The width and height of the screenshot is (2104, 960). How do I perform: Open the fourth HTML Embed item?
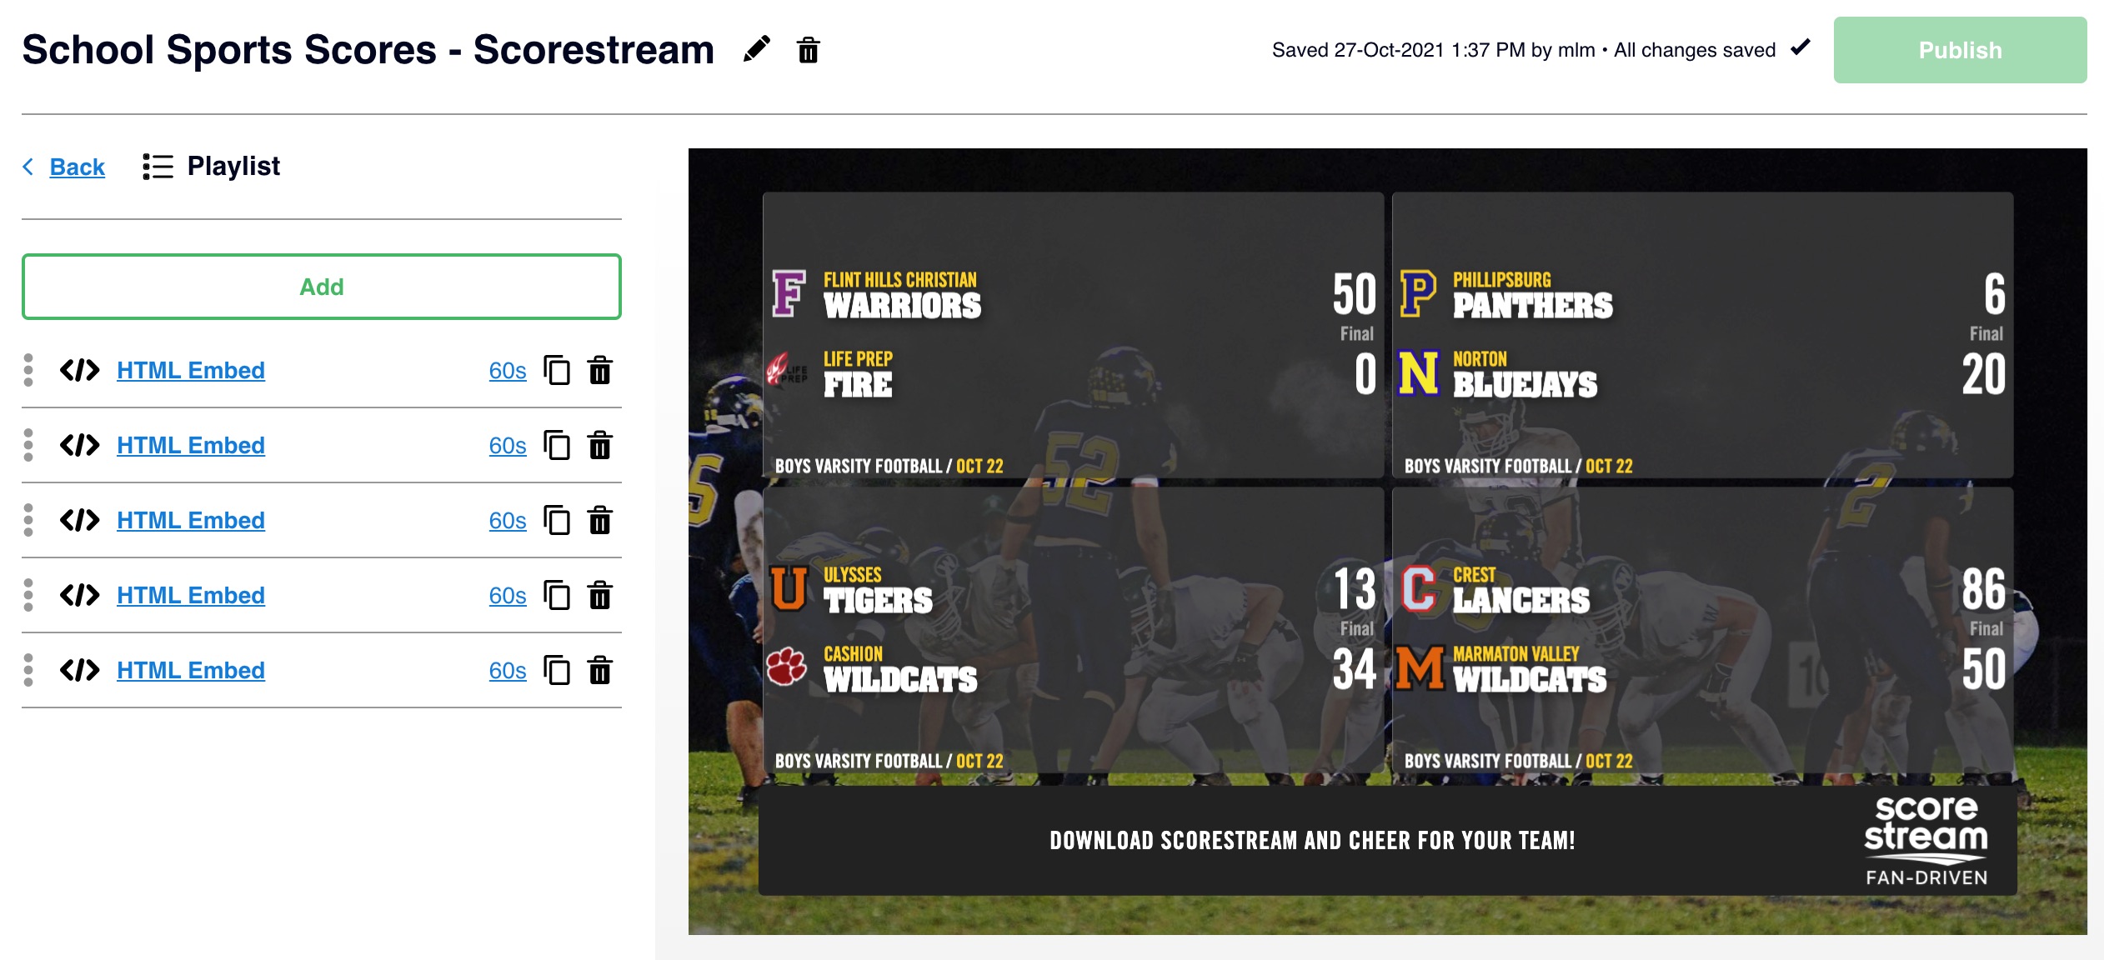click(191, 595)
